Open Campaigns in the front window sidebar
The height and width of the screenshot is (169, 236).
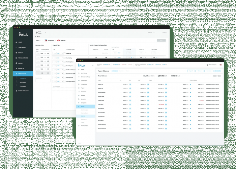[x=82, y=103]
